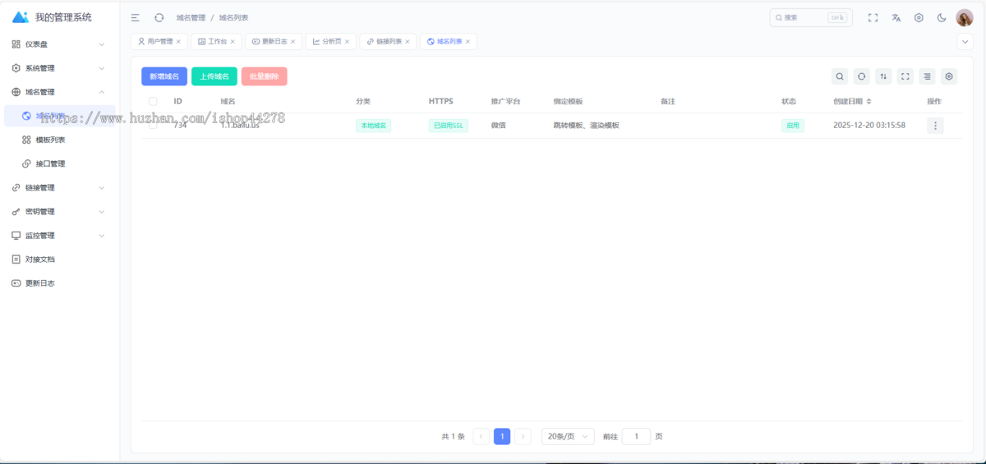Select all rows with header checkbox
This screenshot has height=464, width=986.
tap(153, 101)
